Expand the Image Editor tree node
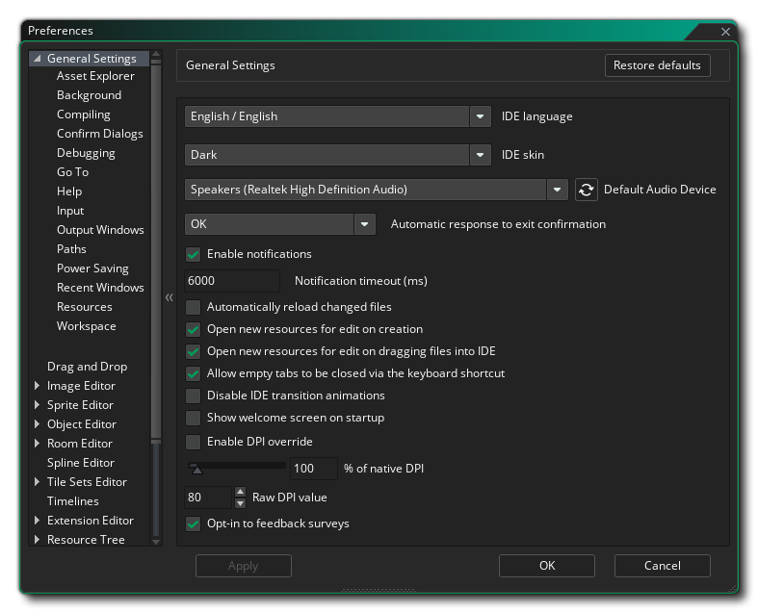Viewport: 758px width, 613px height. [37, 386]
